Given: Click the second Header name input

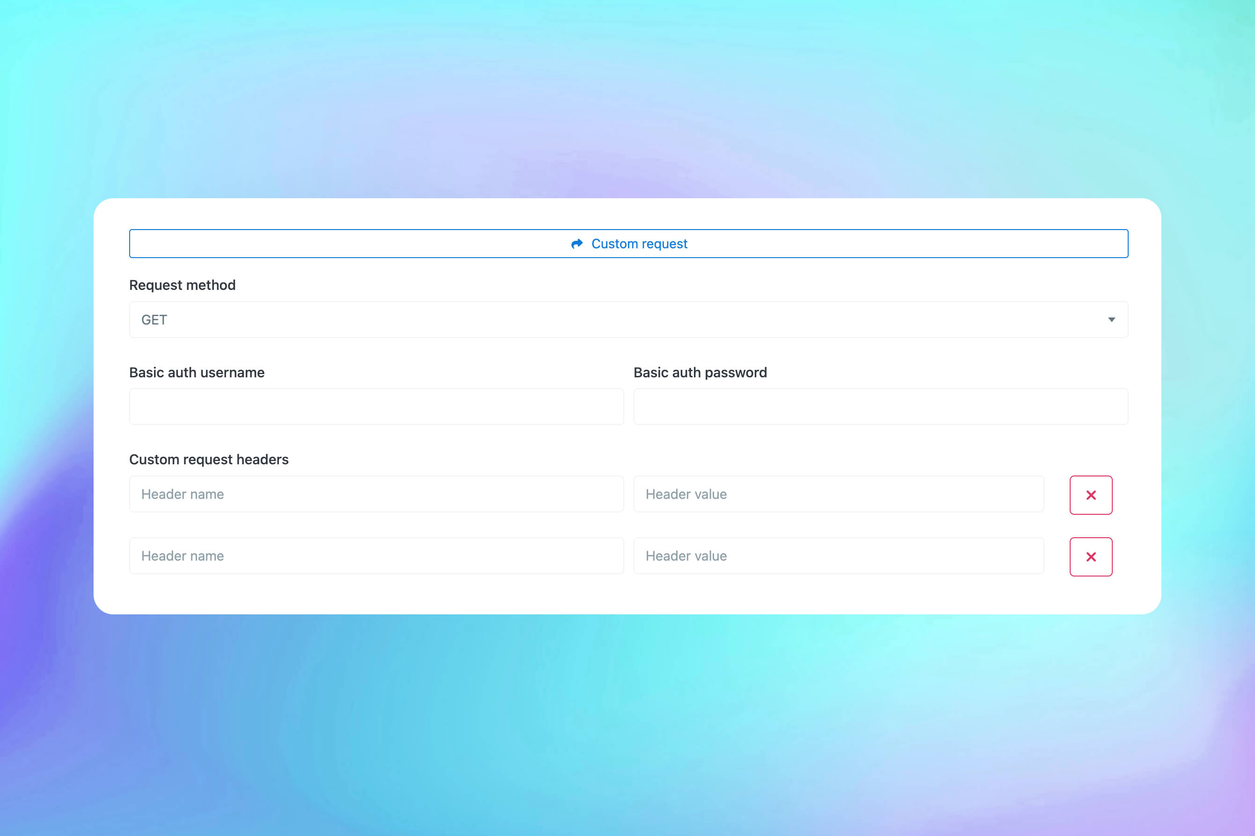Looking at the screenshot, I should [x=376, y=555].
